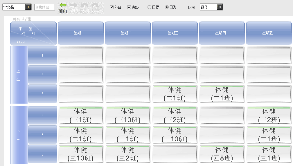Image resolution: width=293 pixels, height=166 pixels.
Task: Select Tuesday period 6 体健 三2班 cell
Action: tap(128, 154)
